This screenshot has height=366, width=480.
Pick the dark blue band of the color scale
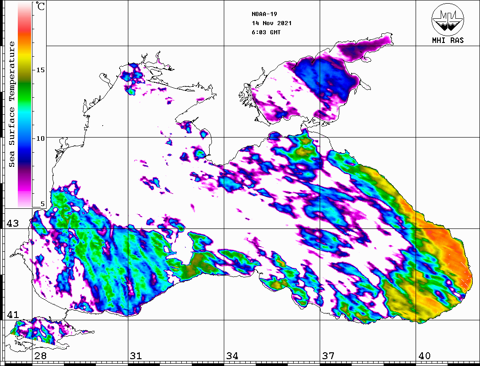click(x=25, y=156)
